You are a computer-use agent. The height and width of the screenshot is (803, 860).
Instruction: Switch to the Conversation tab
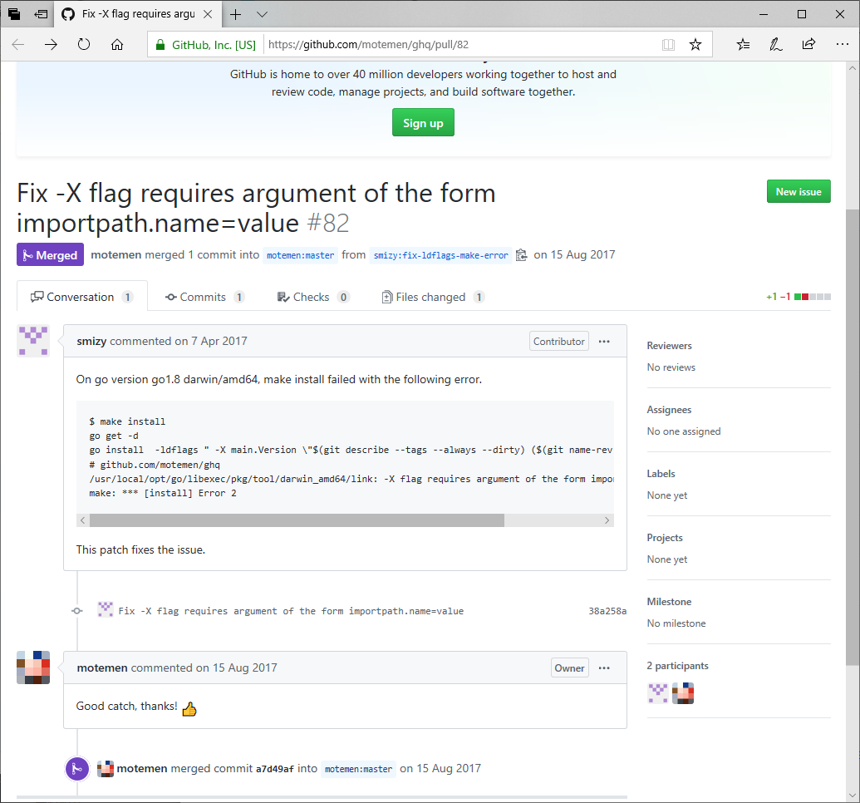pos(81,297)
